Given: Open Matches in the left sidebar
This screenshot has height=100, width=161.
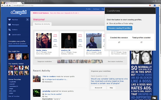Looking at the screenshot, I should (18, 19).
